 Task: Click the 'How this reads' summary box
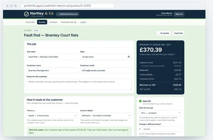coord(79,131)
